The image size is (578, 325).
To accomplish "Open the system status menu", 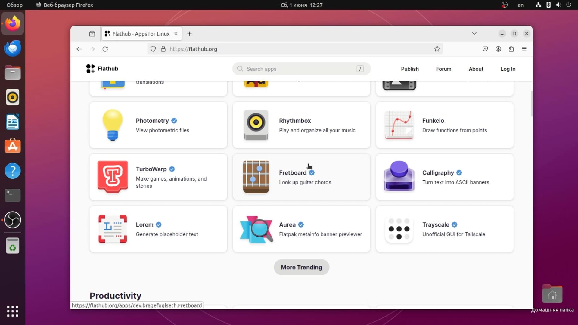I will click(x=553, y=5).
